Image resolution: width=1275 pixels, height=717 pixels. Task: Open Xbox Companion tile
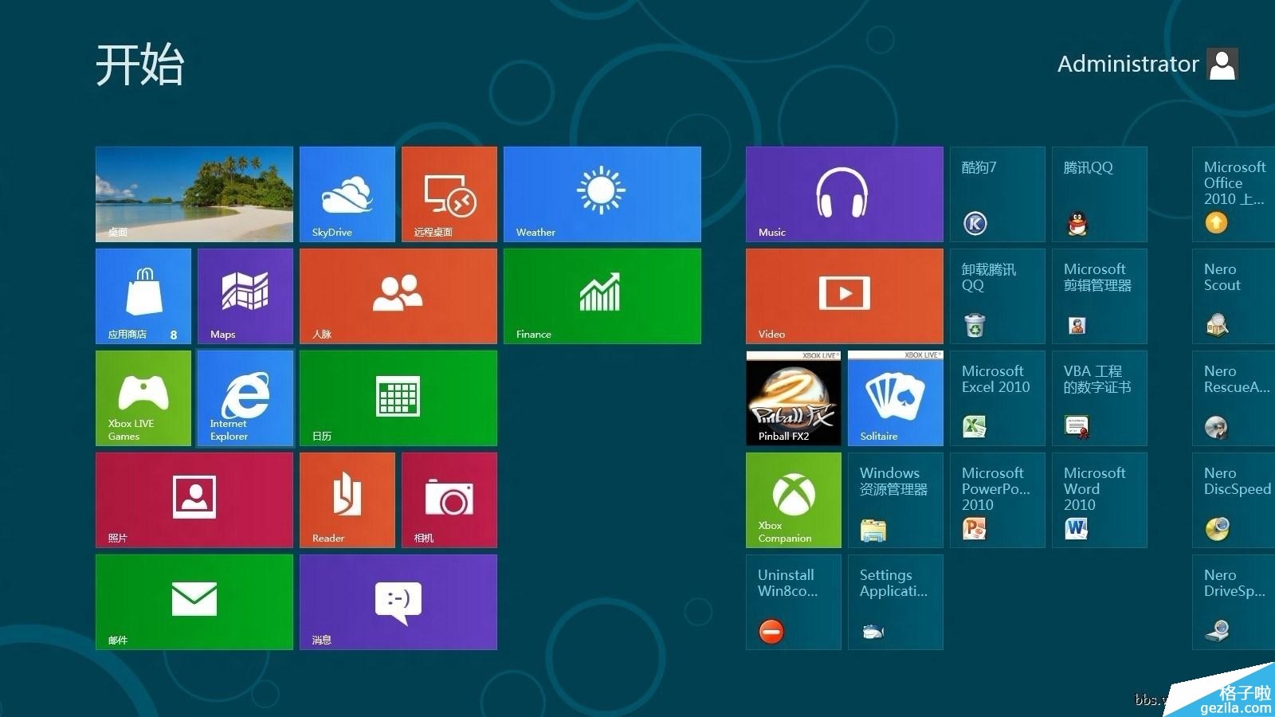[x=794, y=500]
